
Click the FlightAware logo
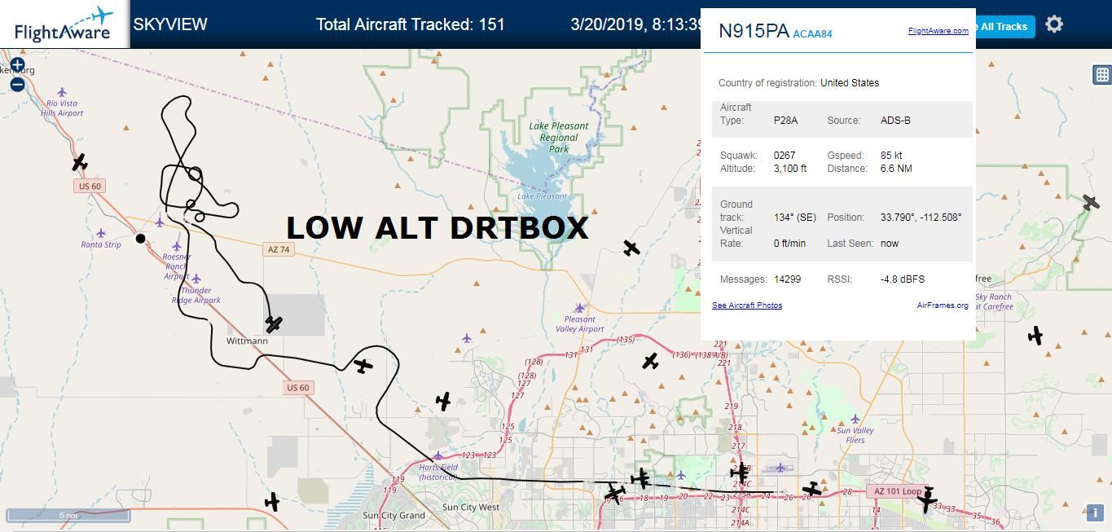[64, 24]
